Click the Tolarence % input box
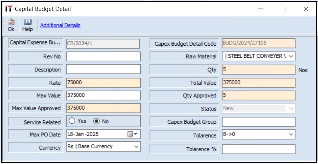318x164 pixels. 258,149
